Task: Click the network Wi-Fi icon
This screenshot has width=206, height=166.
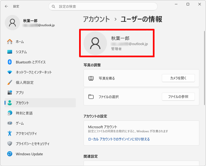Action: pyautogui.click(x=10, y=72)
